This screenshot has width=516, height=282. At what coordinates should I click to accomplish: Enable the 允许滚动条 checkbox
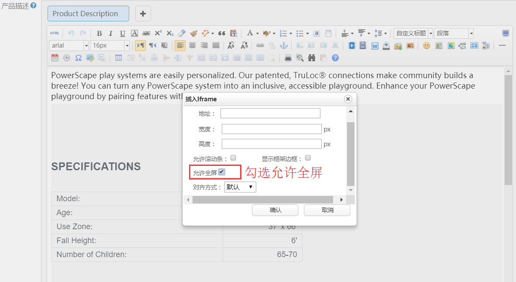coord(234,158)
